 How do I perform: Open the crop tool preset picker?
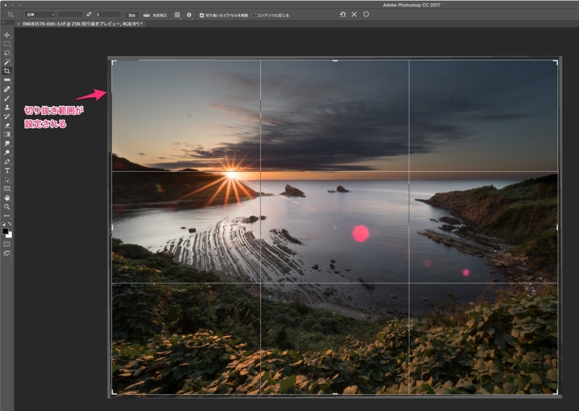(x=12, y=15)
